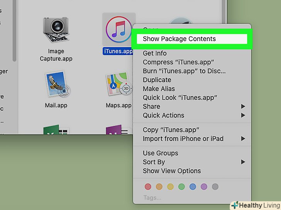Click the iTunes.app file name label
The width and height of the screenshot is (281, 210).
pyautogui.click(x=118, y=51)
